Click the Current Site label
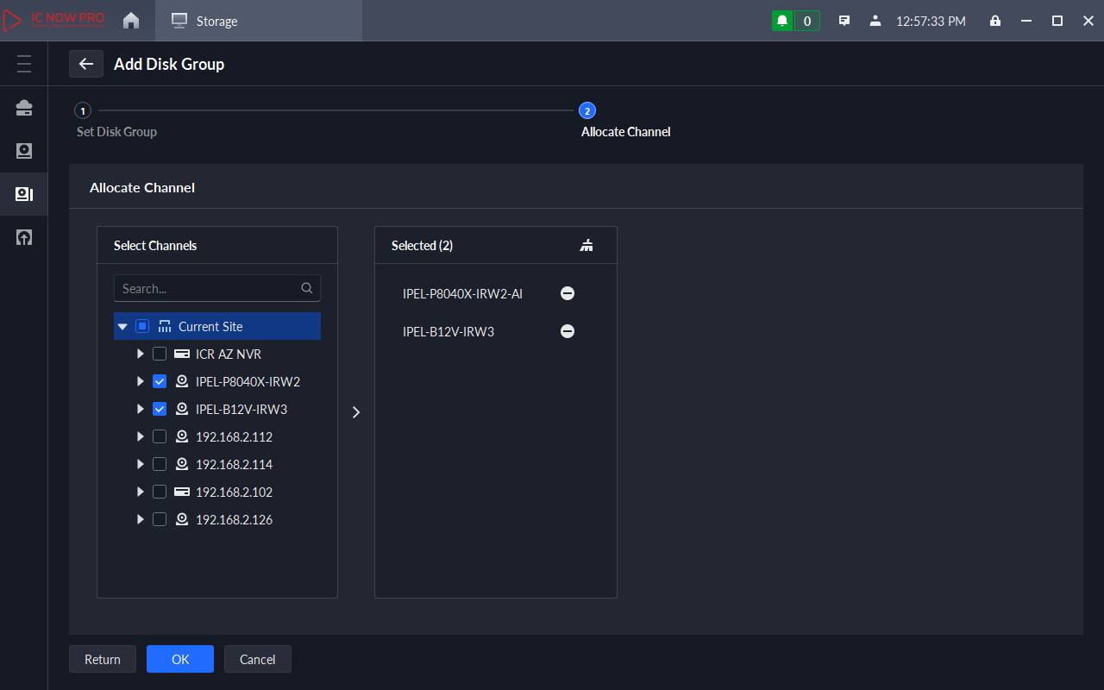This screenshot has height=690, width=1104. 210,327
